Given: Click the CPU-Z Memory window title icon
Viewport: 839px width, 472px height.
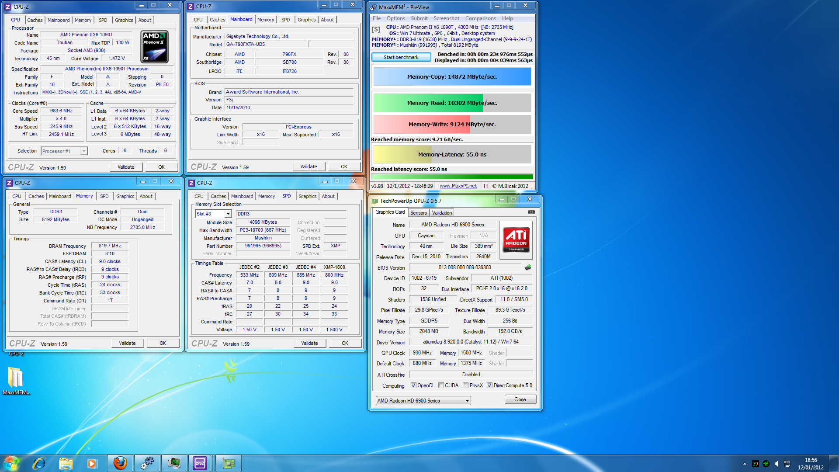Looking at the screenshot, I should 9,183.
